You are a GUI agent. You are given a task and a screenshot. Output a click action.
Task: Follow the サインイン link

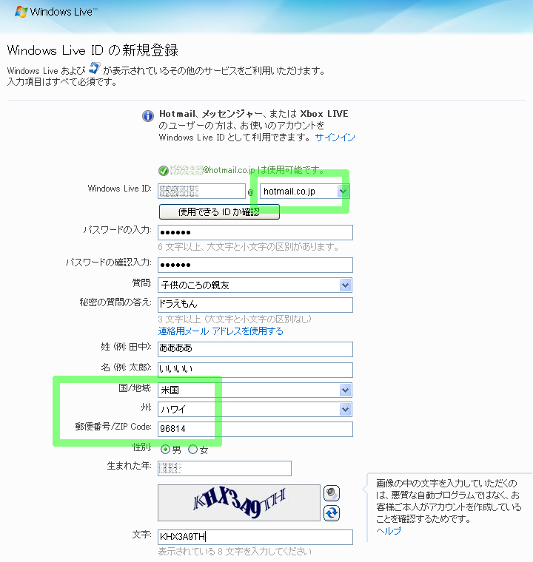335,138
